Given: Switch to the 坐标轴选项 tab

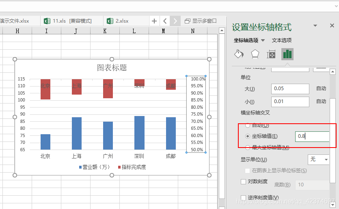Looking at the screenshot, I should (246, 40).
